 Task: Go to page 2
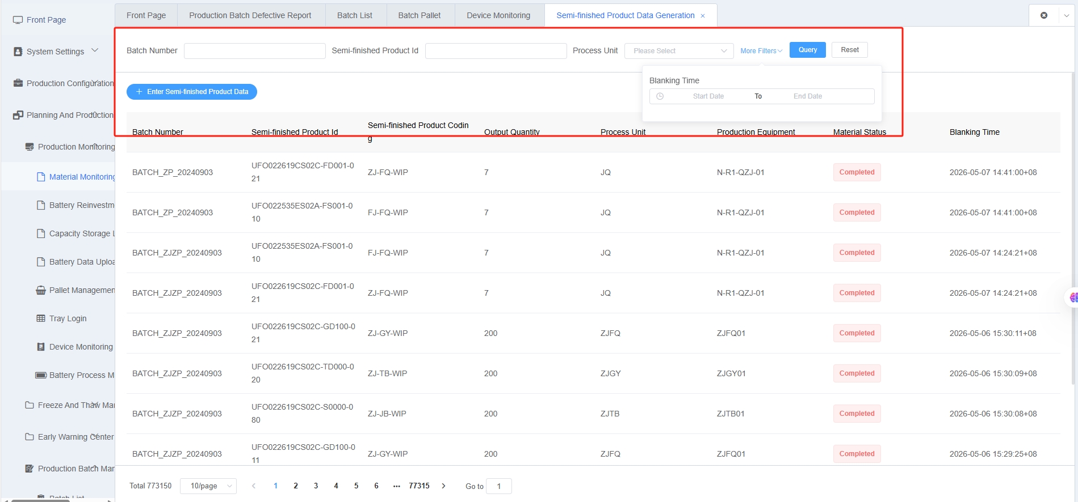[x=296, y=486]
